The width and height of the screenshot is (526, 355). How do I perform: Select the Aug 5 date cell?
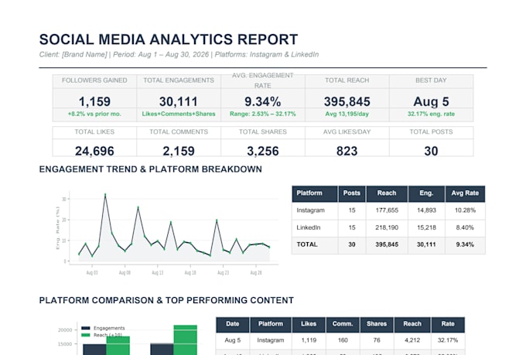click(233, 340)
